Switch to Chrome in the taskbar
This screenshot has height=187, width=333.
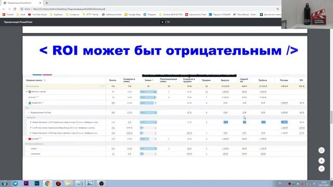pos(47,183)
